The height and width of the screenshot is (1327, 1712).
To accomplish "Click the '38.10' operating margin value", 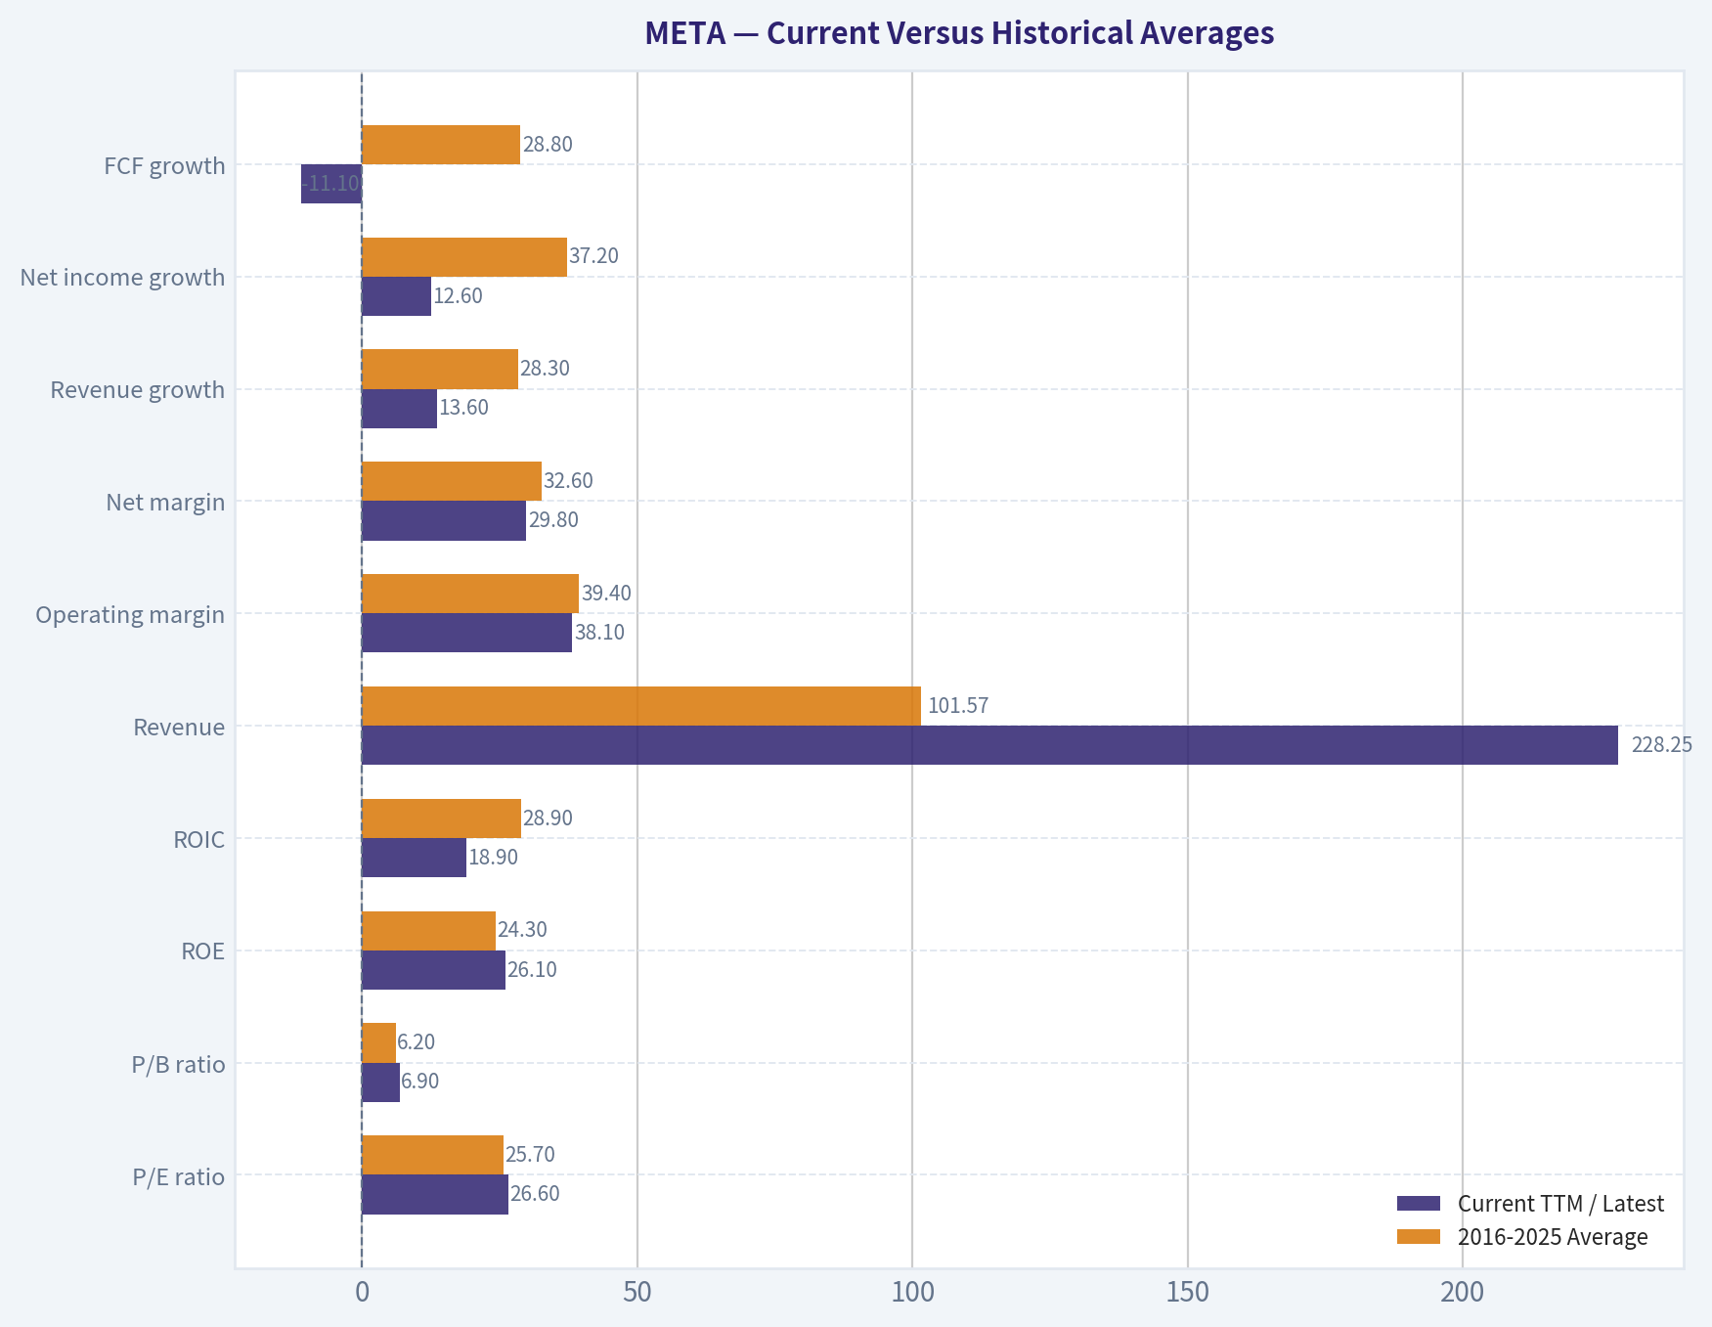I will pyautogui.click(x=599, y=633).
